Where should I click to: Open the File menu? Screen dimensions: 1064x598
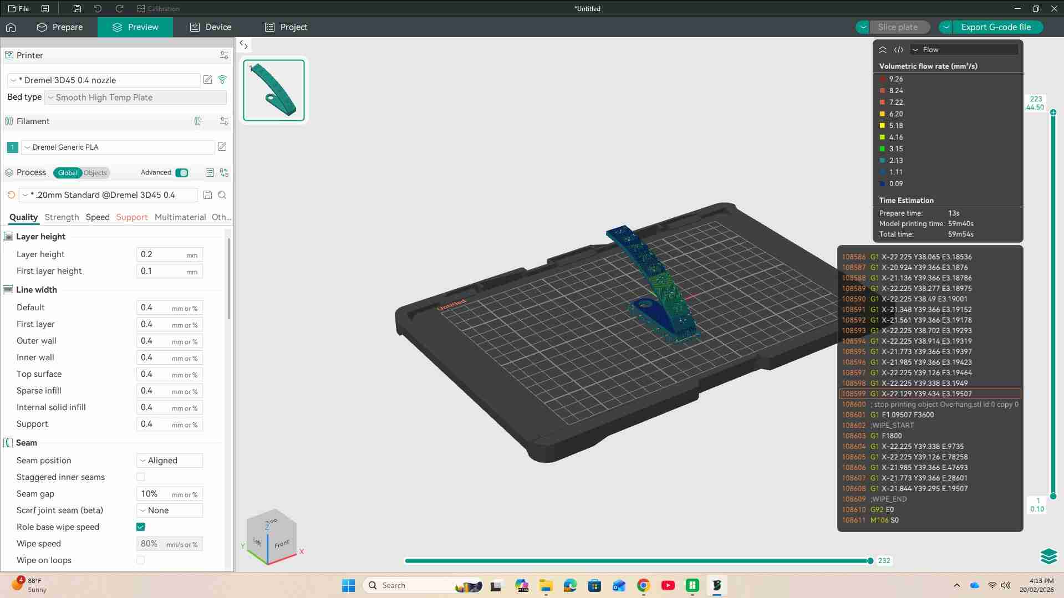18,9
